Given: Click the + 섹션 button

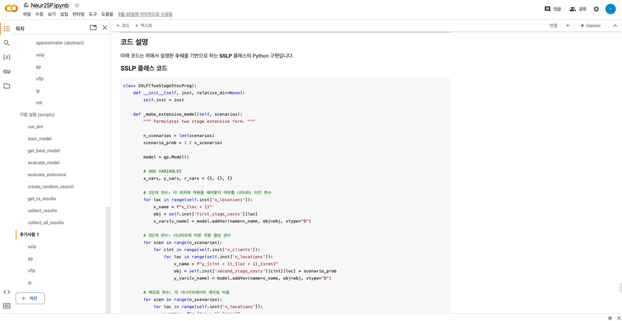Looking at the screenshot, I should tap(30, 298).
